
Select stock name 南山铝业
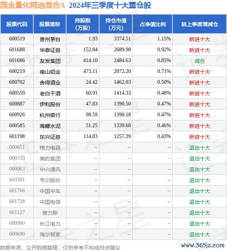50,72
